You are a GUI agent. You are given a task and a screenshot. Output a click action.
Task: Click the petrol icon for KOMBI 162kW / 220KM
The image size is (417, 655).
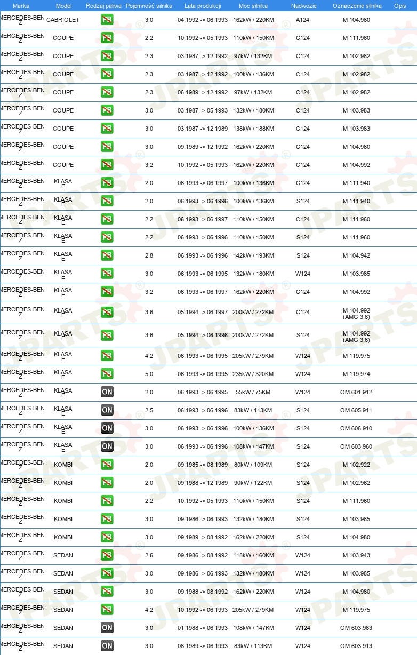(107, 537)
